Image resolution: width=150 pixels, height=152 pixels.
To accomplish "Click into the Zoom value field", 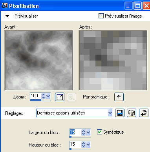I will (x=35, y=96).
